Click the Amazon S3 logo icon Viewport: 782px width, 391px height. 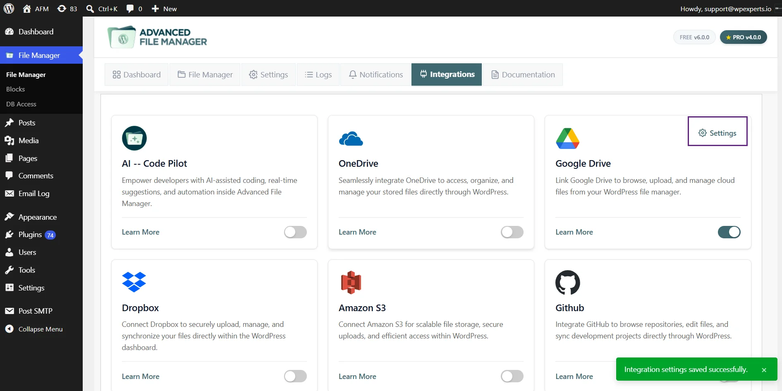click(351, 283)
